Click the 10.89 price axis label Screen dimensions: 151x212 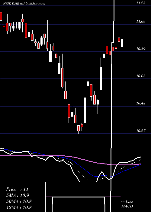coord(141,48)
